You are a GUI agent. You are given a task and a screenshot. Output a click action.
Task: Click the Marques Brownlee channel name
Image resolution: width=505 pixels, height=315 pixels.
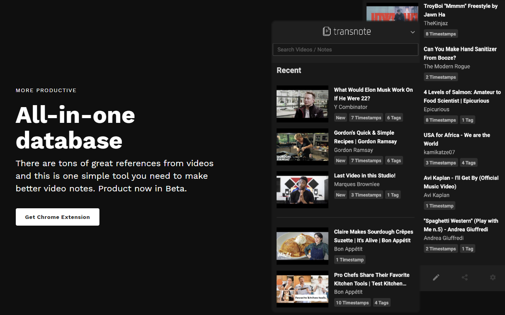(357, 184)
